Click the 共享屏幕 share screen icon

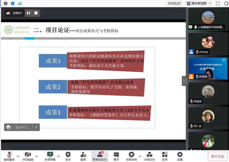[50, 156]
